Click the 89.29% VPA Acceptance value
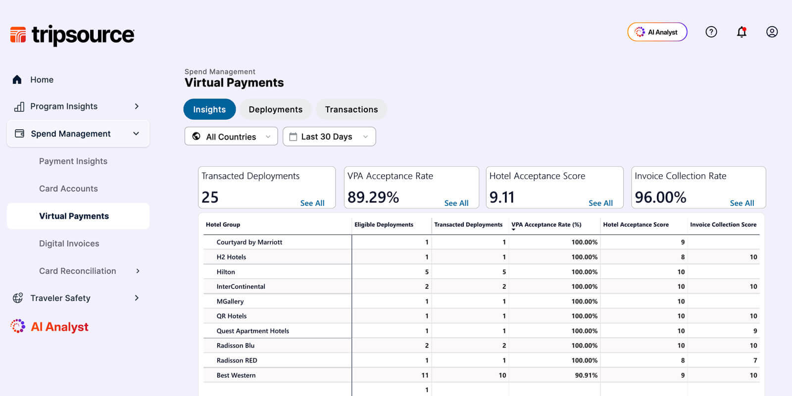Screen dimensions: 792x396 (373, 198)
